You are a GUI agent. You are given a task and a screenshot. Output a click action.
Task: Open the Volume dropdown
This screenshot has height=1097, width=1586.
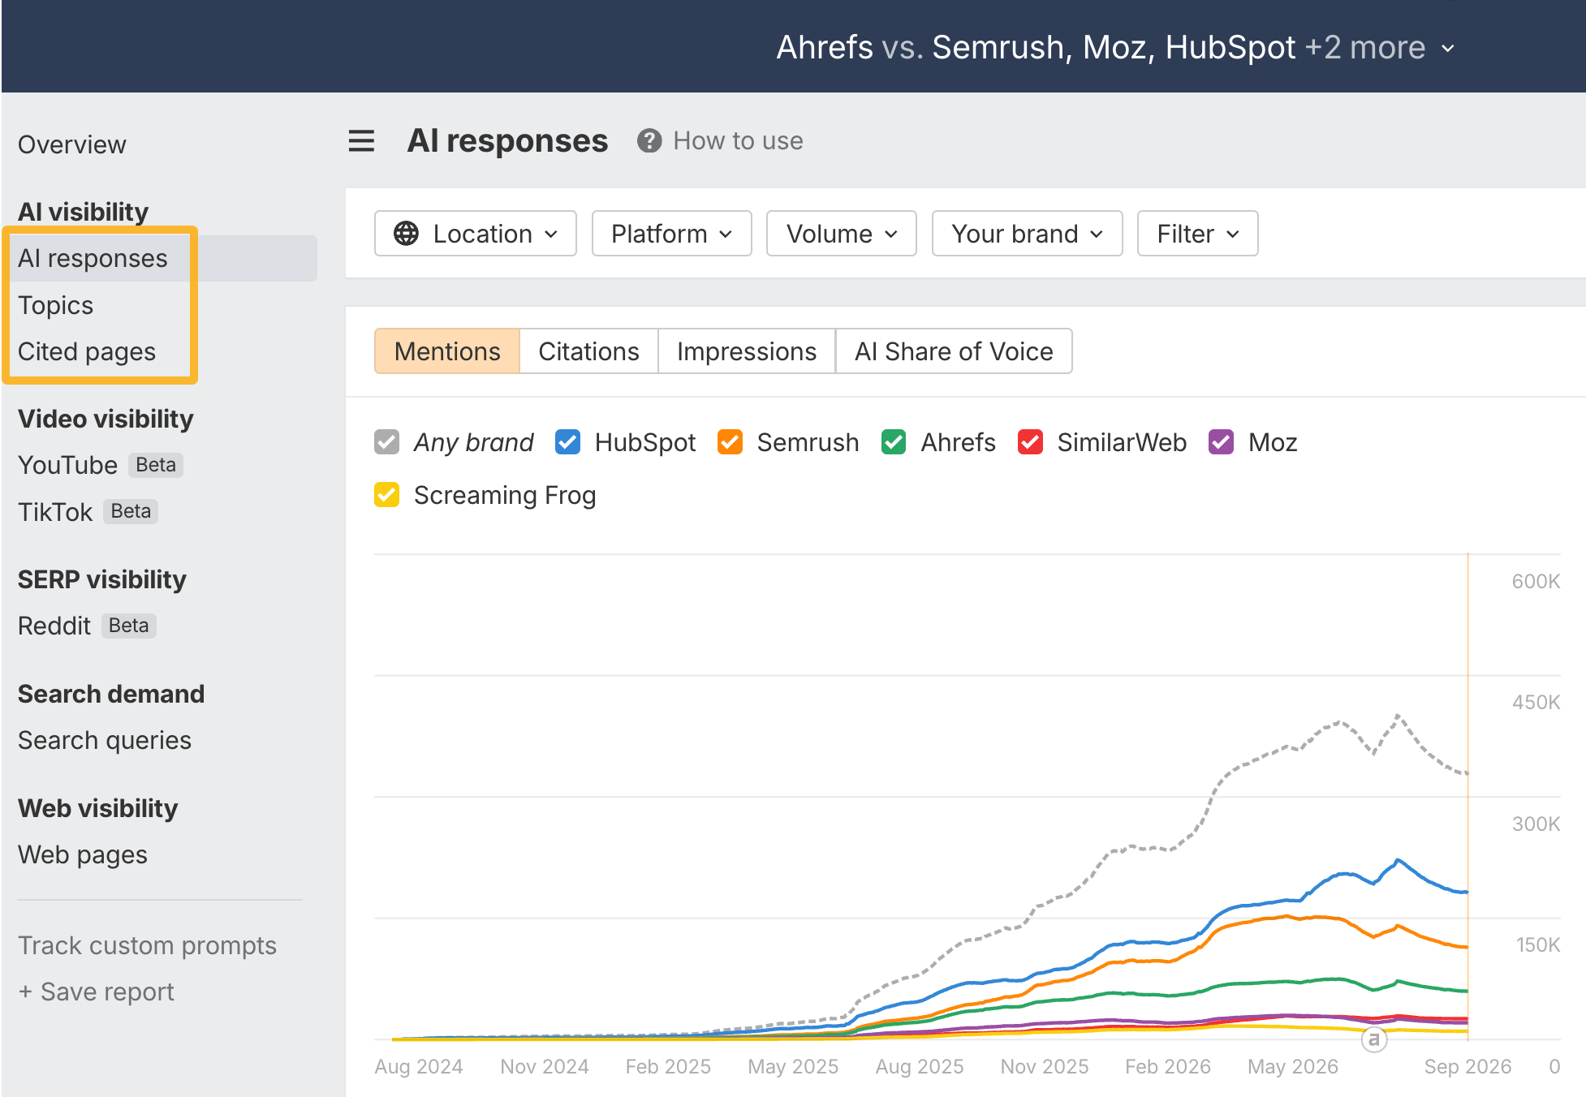842,234
